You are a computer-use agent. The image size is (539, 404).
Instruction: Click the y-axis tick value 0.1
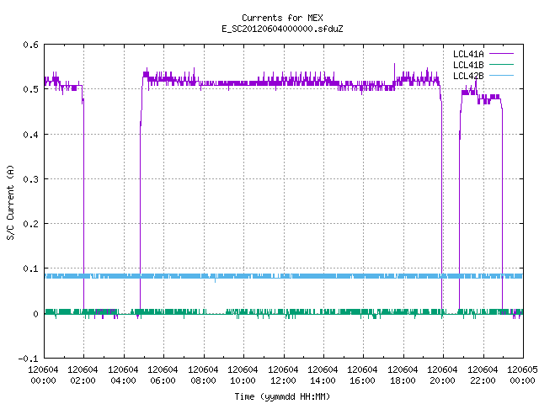pos(31,268)
